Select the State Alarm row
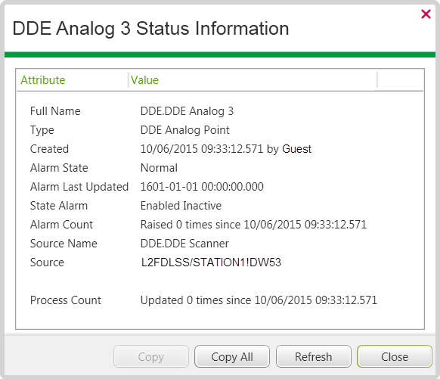The width and height of the screenshot is (440, 379). point(220,206)
